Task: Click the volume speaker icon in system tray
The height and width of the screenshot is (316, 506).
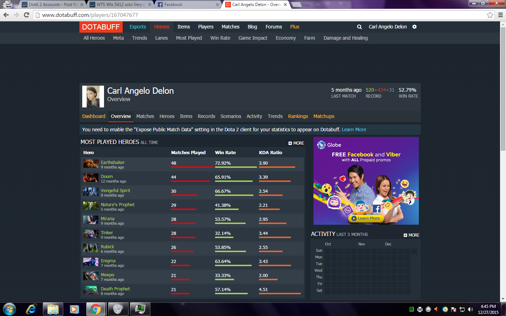Action: (x=471, y=309)
